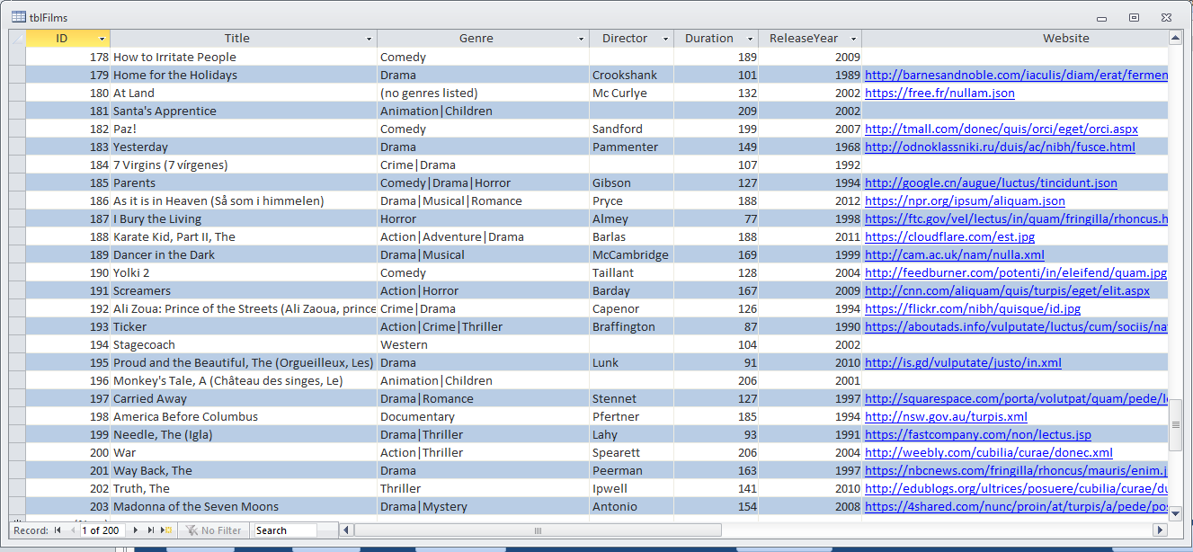Click the record search box
This screenshot has width=1193, height=552.
(285, 530)
